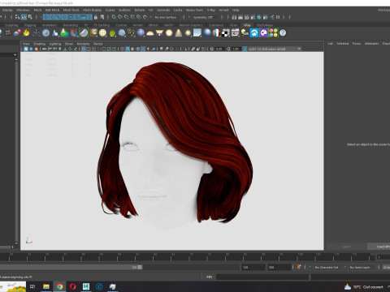Click the pale blue faceted ball shelf icon
The image size is (390, 292).
click(x=122, y=33)
